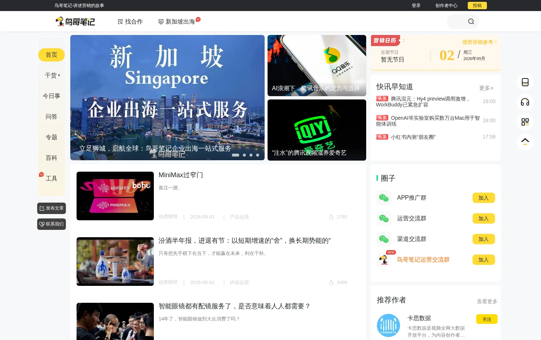Open article title MiniMax过窄门
The height and width of the screenshot is (340, 541).
point(181,175)
